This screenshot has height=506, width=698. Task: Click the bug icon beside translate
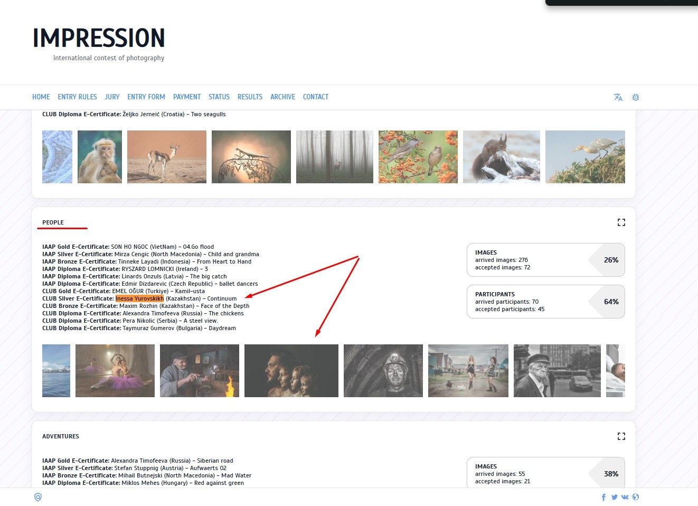(636, 97)
